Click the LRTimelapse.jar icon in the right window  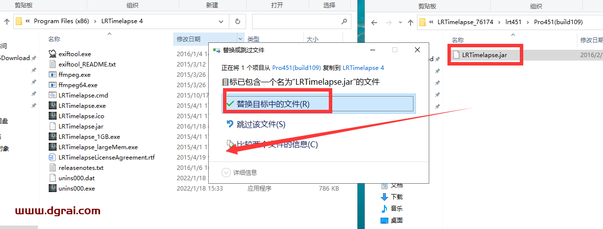[x=456, y=55]
